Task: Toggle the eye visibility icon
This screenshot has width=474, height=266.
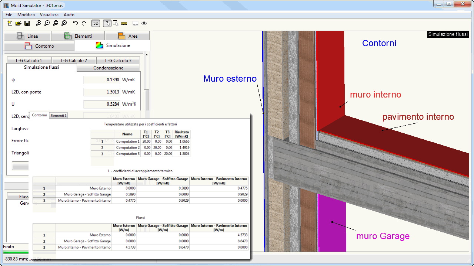Action: tap(144, 23)
